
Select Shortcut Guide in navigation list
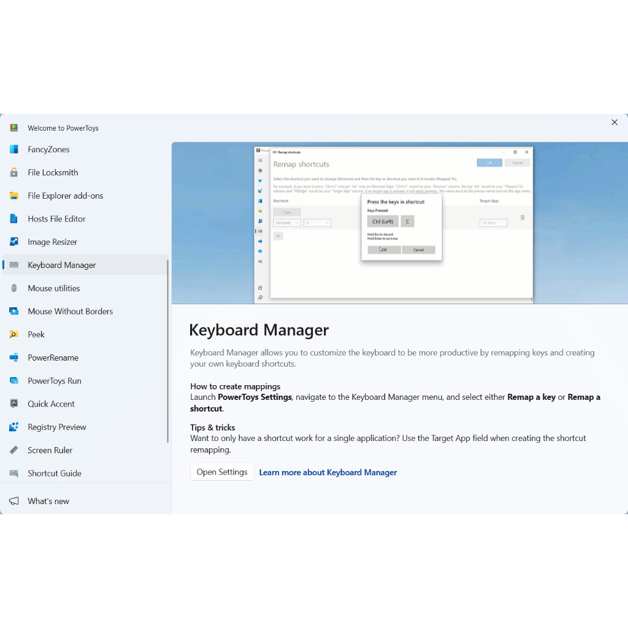[54, 473]
